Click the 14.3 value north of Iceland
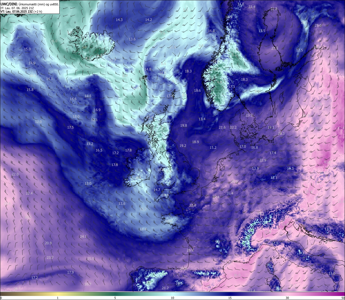Screen dimensions: 345x300 coord(119,20)
